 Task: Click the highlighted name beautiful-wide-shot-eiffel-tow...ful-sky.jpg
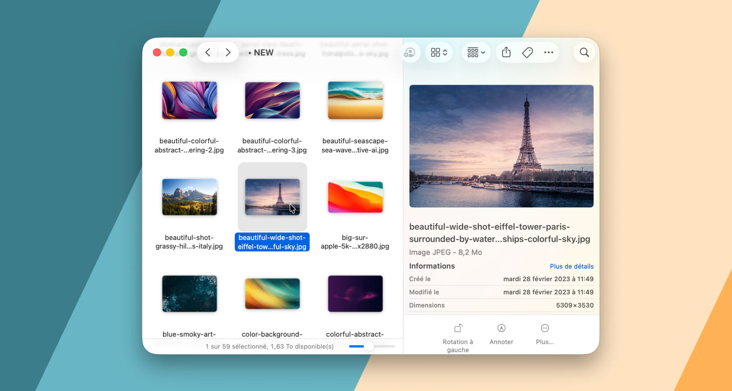pos(272,242)
